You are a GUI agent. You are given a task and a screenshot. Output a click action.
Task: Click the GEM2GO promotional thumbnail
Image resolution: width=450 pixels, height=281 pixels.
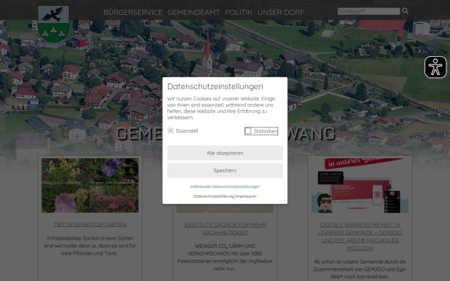360,186
